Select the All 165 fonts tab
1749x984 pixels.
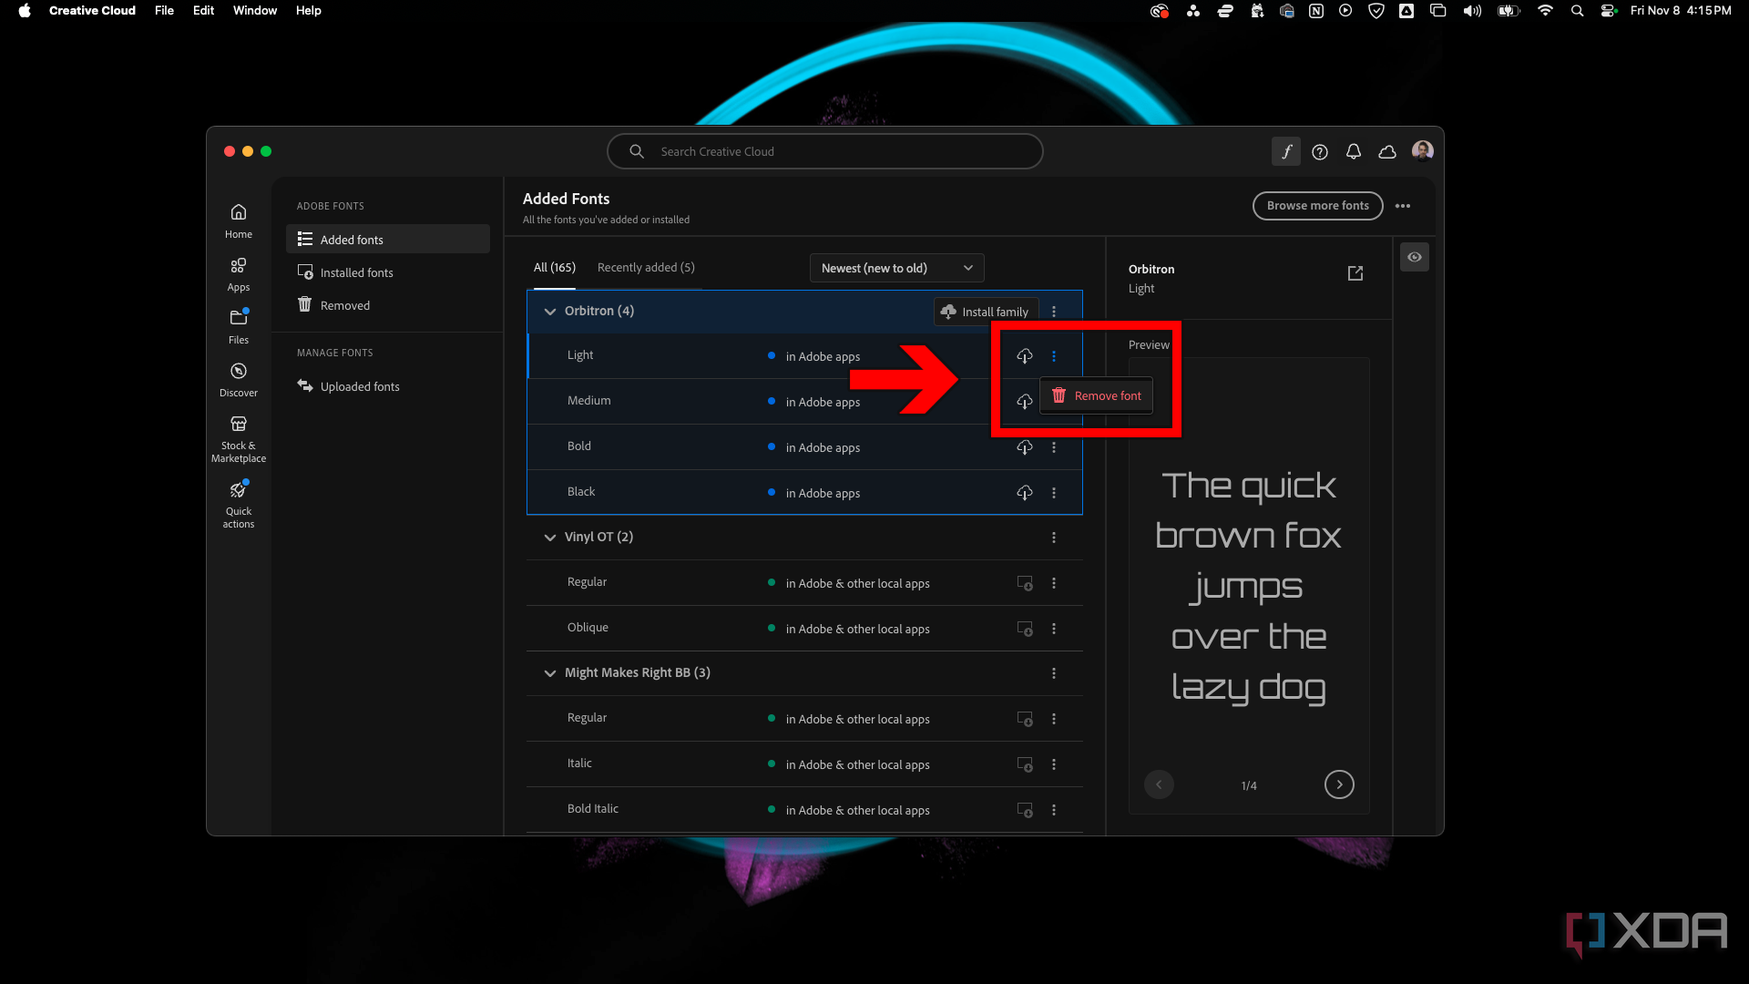[554, 265]
